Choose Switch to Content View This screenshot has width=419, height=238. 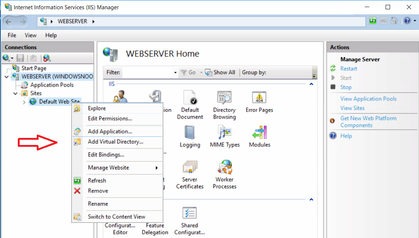pos(117,216)
